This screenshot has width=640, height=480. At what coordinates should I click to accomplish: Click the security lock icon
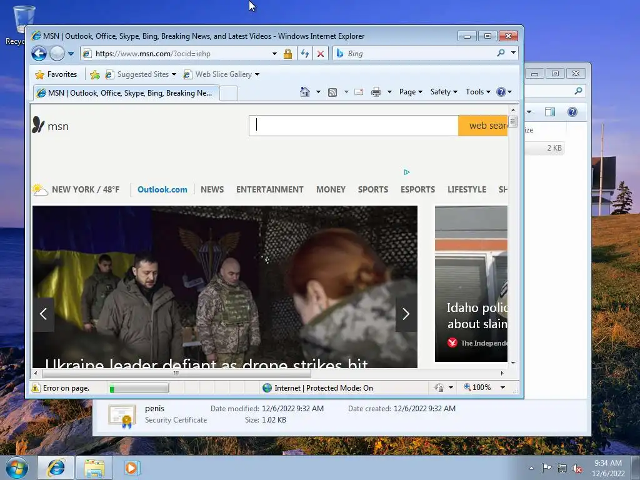(287, 54)
